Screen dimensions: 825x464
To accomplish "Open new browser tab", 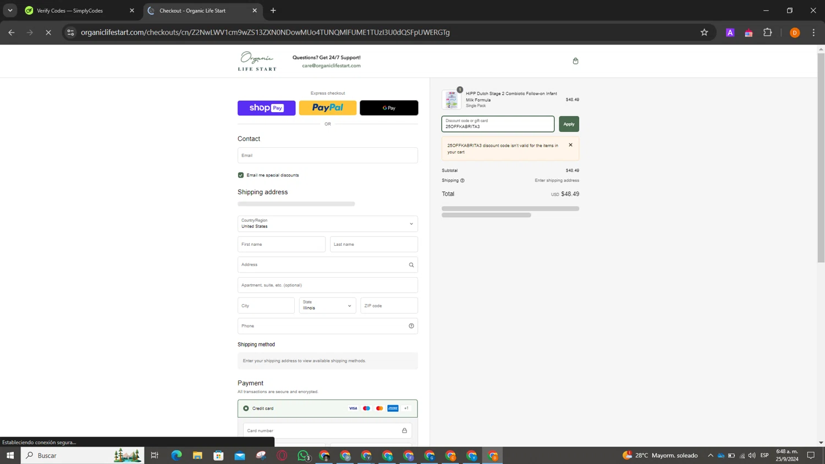I will pyautogui.click(x=273, y=10).
